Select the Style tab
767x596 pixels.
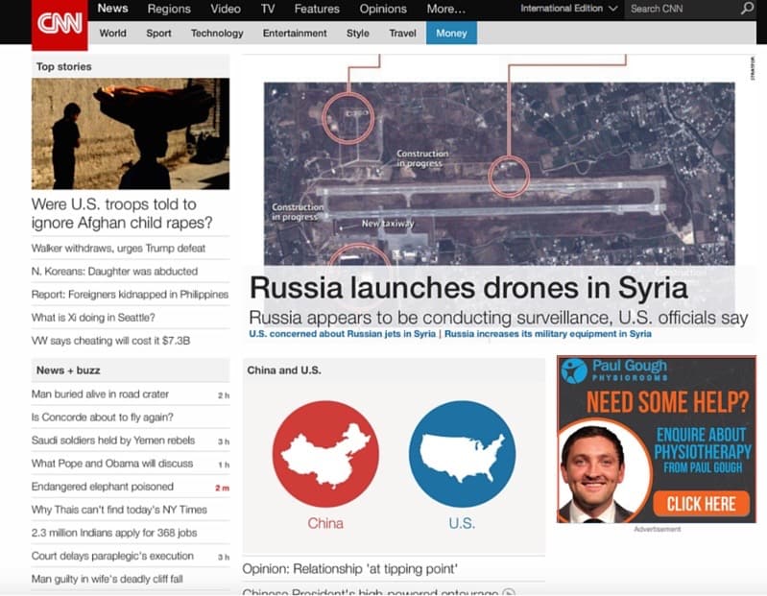point(358,34)
